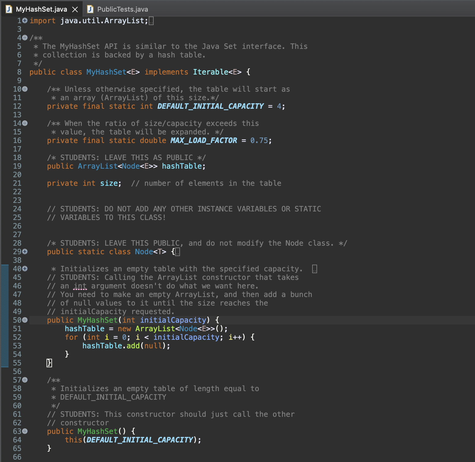Expand the folded Javadoc at line 40
This screenshot has height=462, width=475.
coord(25,269)
